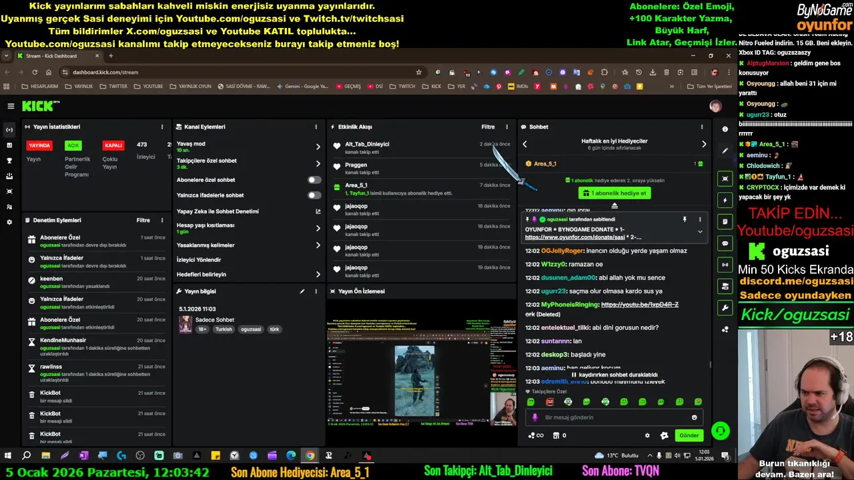The width and height of the screenshot is (854, 480).
Task: Click the info icon in right toolbar
Action: tap(725, 129)
